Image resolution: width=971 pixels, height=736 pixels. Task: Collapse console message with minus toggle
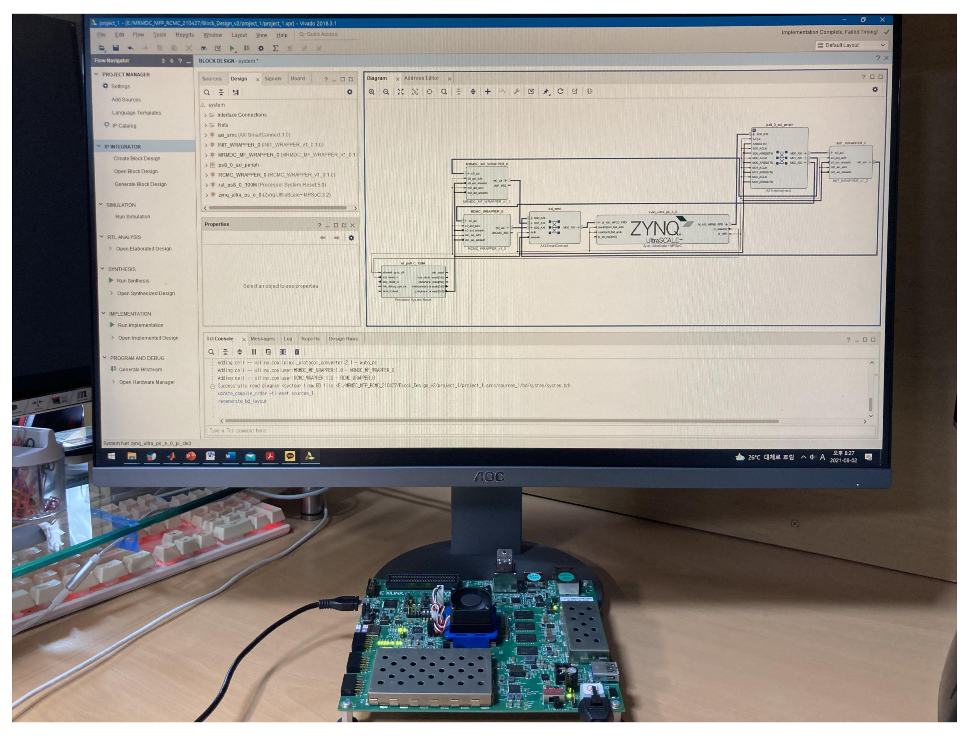(x=213, y=386)
